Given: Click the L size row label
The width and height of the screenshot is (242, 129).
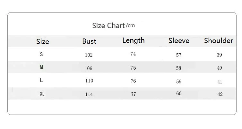Looking at the screenshot, I should pyautogui.click(x=41, y=81).
